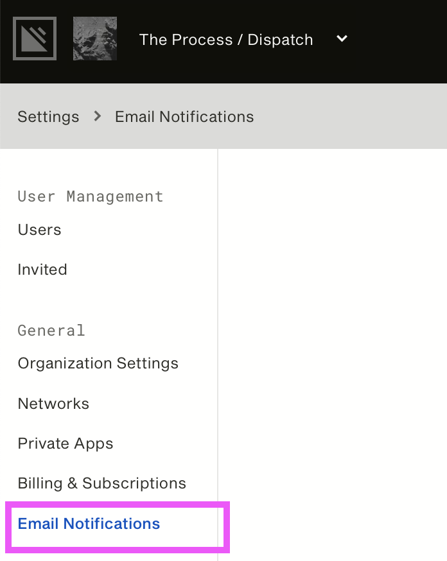Click the General section heading

coord(51,330)
